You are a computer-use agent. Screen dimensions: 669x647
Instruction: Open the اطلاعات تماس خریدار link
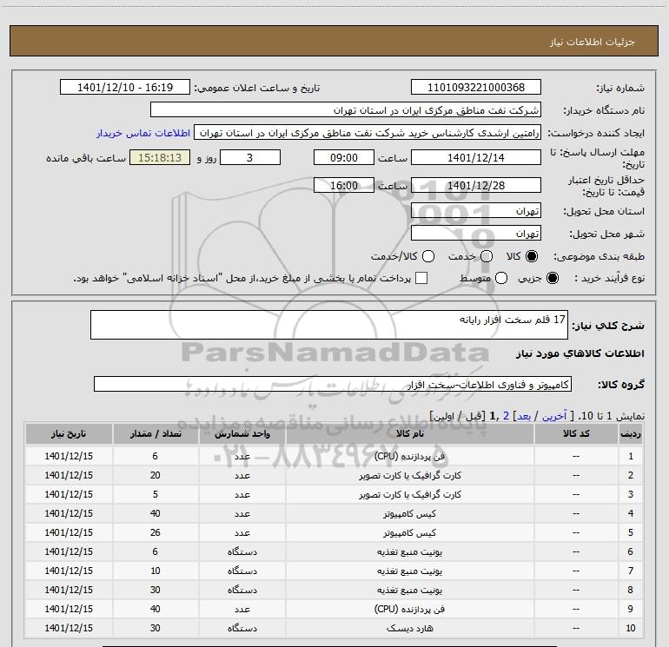tap(143, 133)
